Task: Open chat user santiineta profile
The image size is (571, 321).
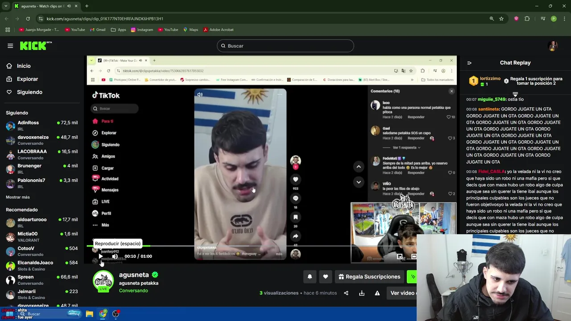Action: [488, 109]
